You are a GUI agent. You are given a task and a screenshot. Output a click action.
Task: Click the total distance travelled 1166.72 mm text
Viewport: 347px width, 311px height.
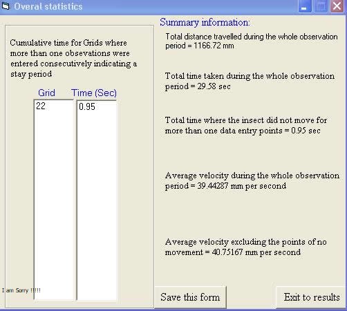[x=252, y=41]
